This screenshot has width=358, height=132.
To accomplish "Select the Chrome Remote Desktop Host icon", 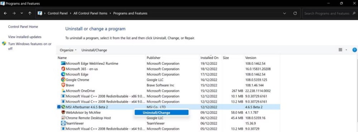I will click(63, 118).
